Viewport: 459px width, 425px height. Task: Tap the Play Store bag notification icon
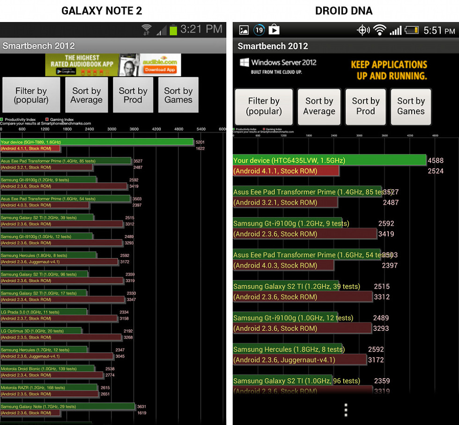pos(274,30)
